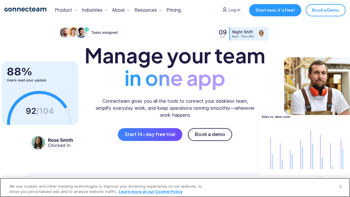
Task: Click the Users read your update text
Action: point(27,80)
